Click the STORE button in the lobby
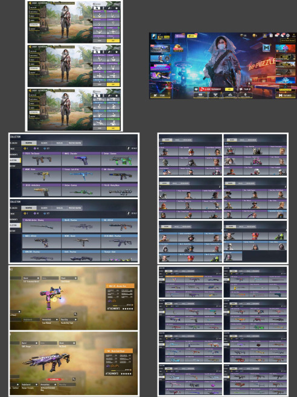 pyautogui.click(x=161, y=95)
